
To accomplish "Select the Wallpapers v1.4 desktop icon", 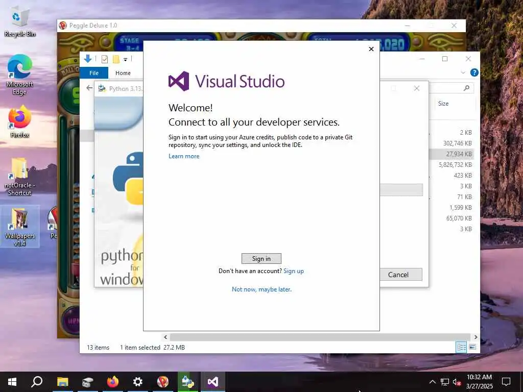I will click(x=20, y=227).
